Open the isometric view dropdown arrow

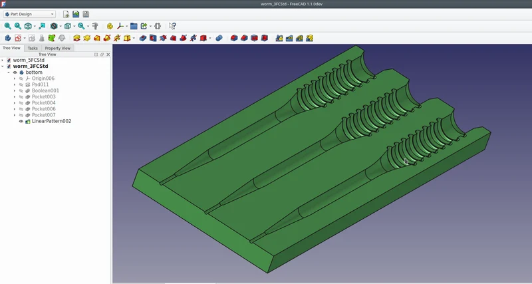35,27
